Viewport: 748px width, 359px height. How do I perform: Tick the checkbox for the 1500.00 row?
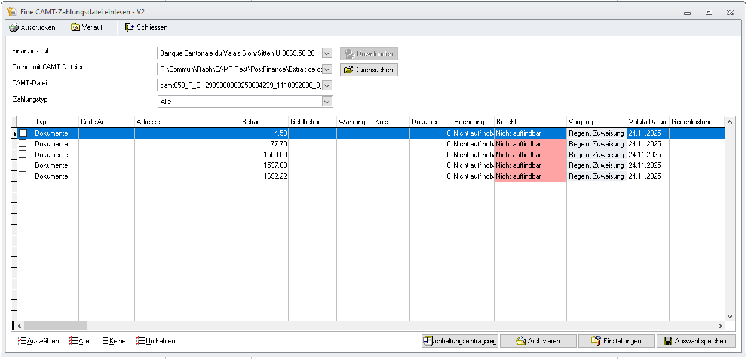(x=23, y=155)
